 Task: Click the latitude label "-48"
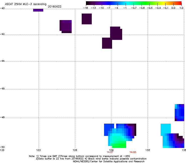[2, 117]
